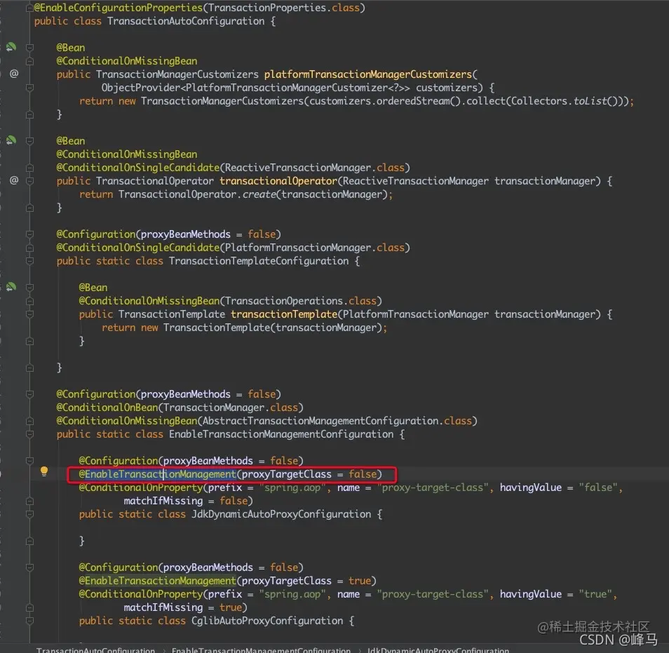Click method name 'platformTransactionManagerCustomizers'
669x653 pixels.
367,74
